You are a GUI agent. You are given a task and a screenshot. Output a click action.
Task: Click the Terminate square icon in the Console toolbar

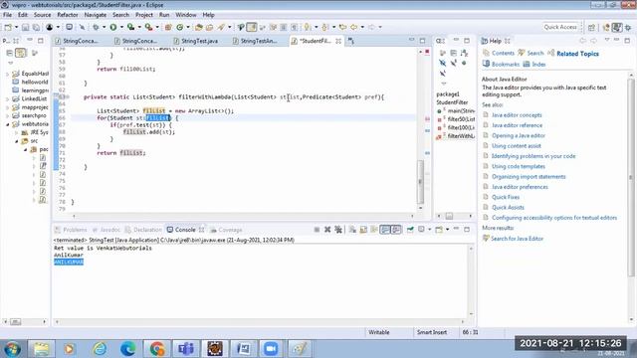(x=317, y=230)
